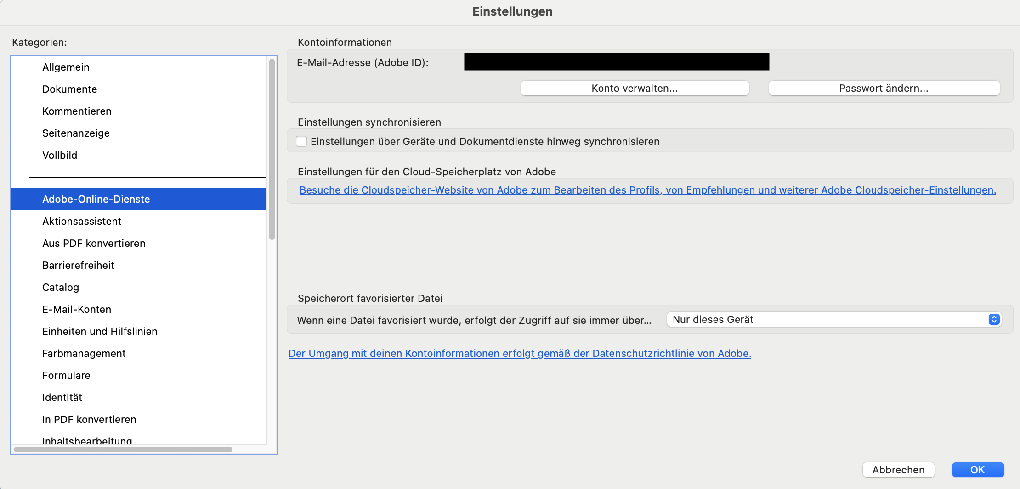
Task: Select the Catalog category
Action: click(139, 287)
